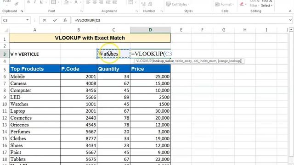Select the 'Top Products' header cell
This screenshot has height=165, width=294.
tap(35, 69)
